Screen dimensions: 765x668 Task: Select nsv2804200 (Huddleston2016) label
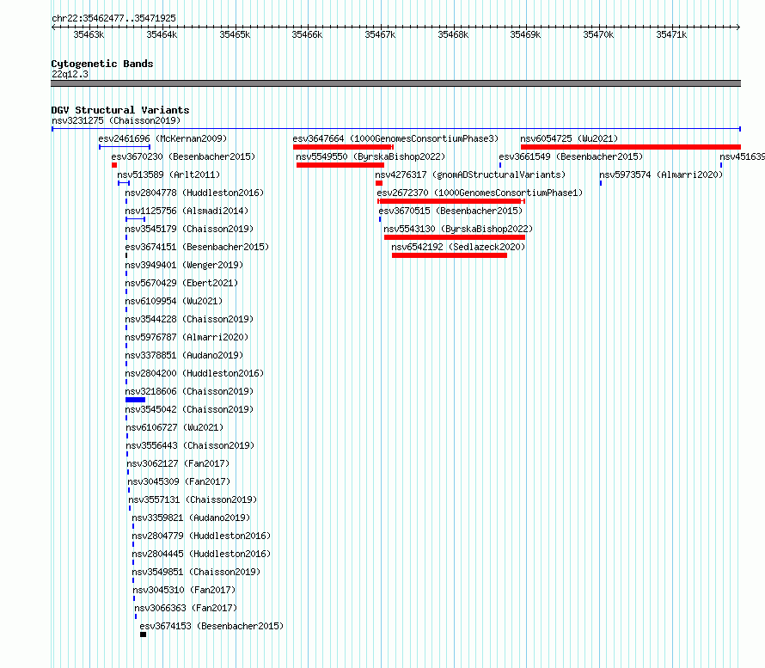(194, 373)
